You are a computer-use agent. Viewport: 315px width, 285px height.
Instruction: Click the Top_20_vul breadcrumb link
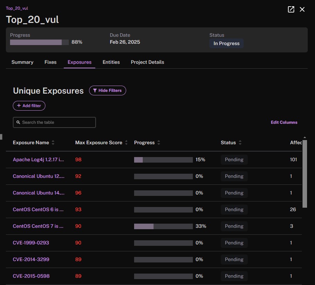click(x=17, y=8)
